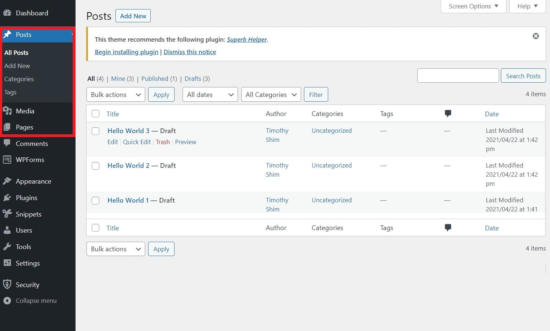Click the Plugins plug icon

pos(7,198)
